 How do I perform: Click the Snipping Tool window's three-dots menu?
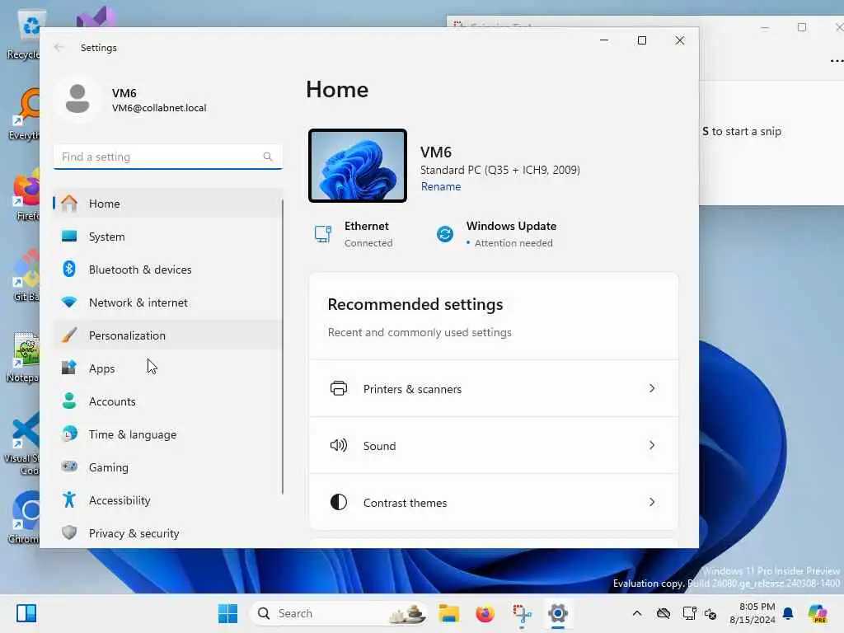point(837,61)
